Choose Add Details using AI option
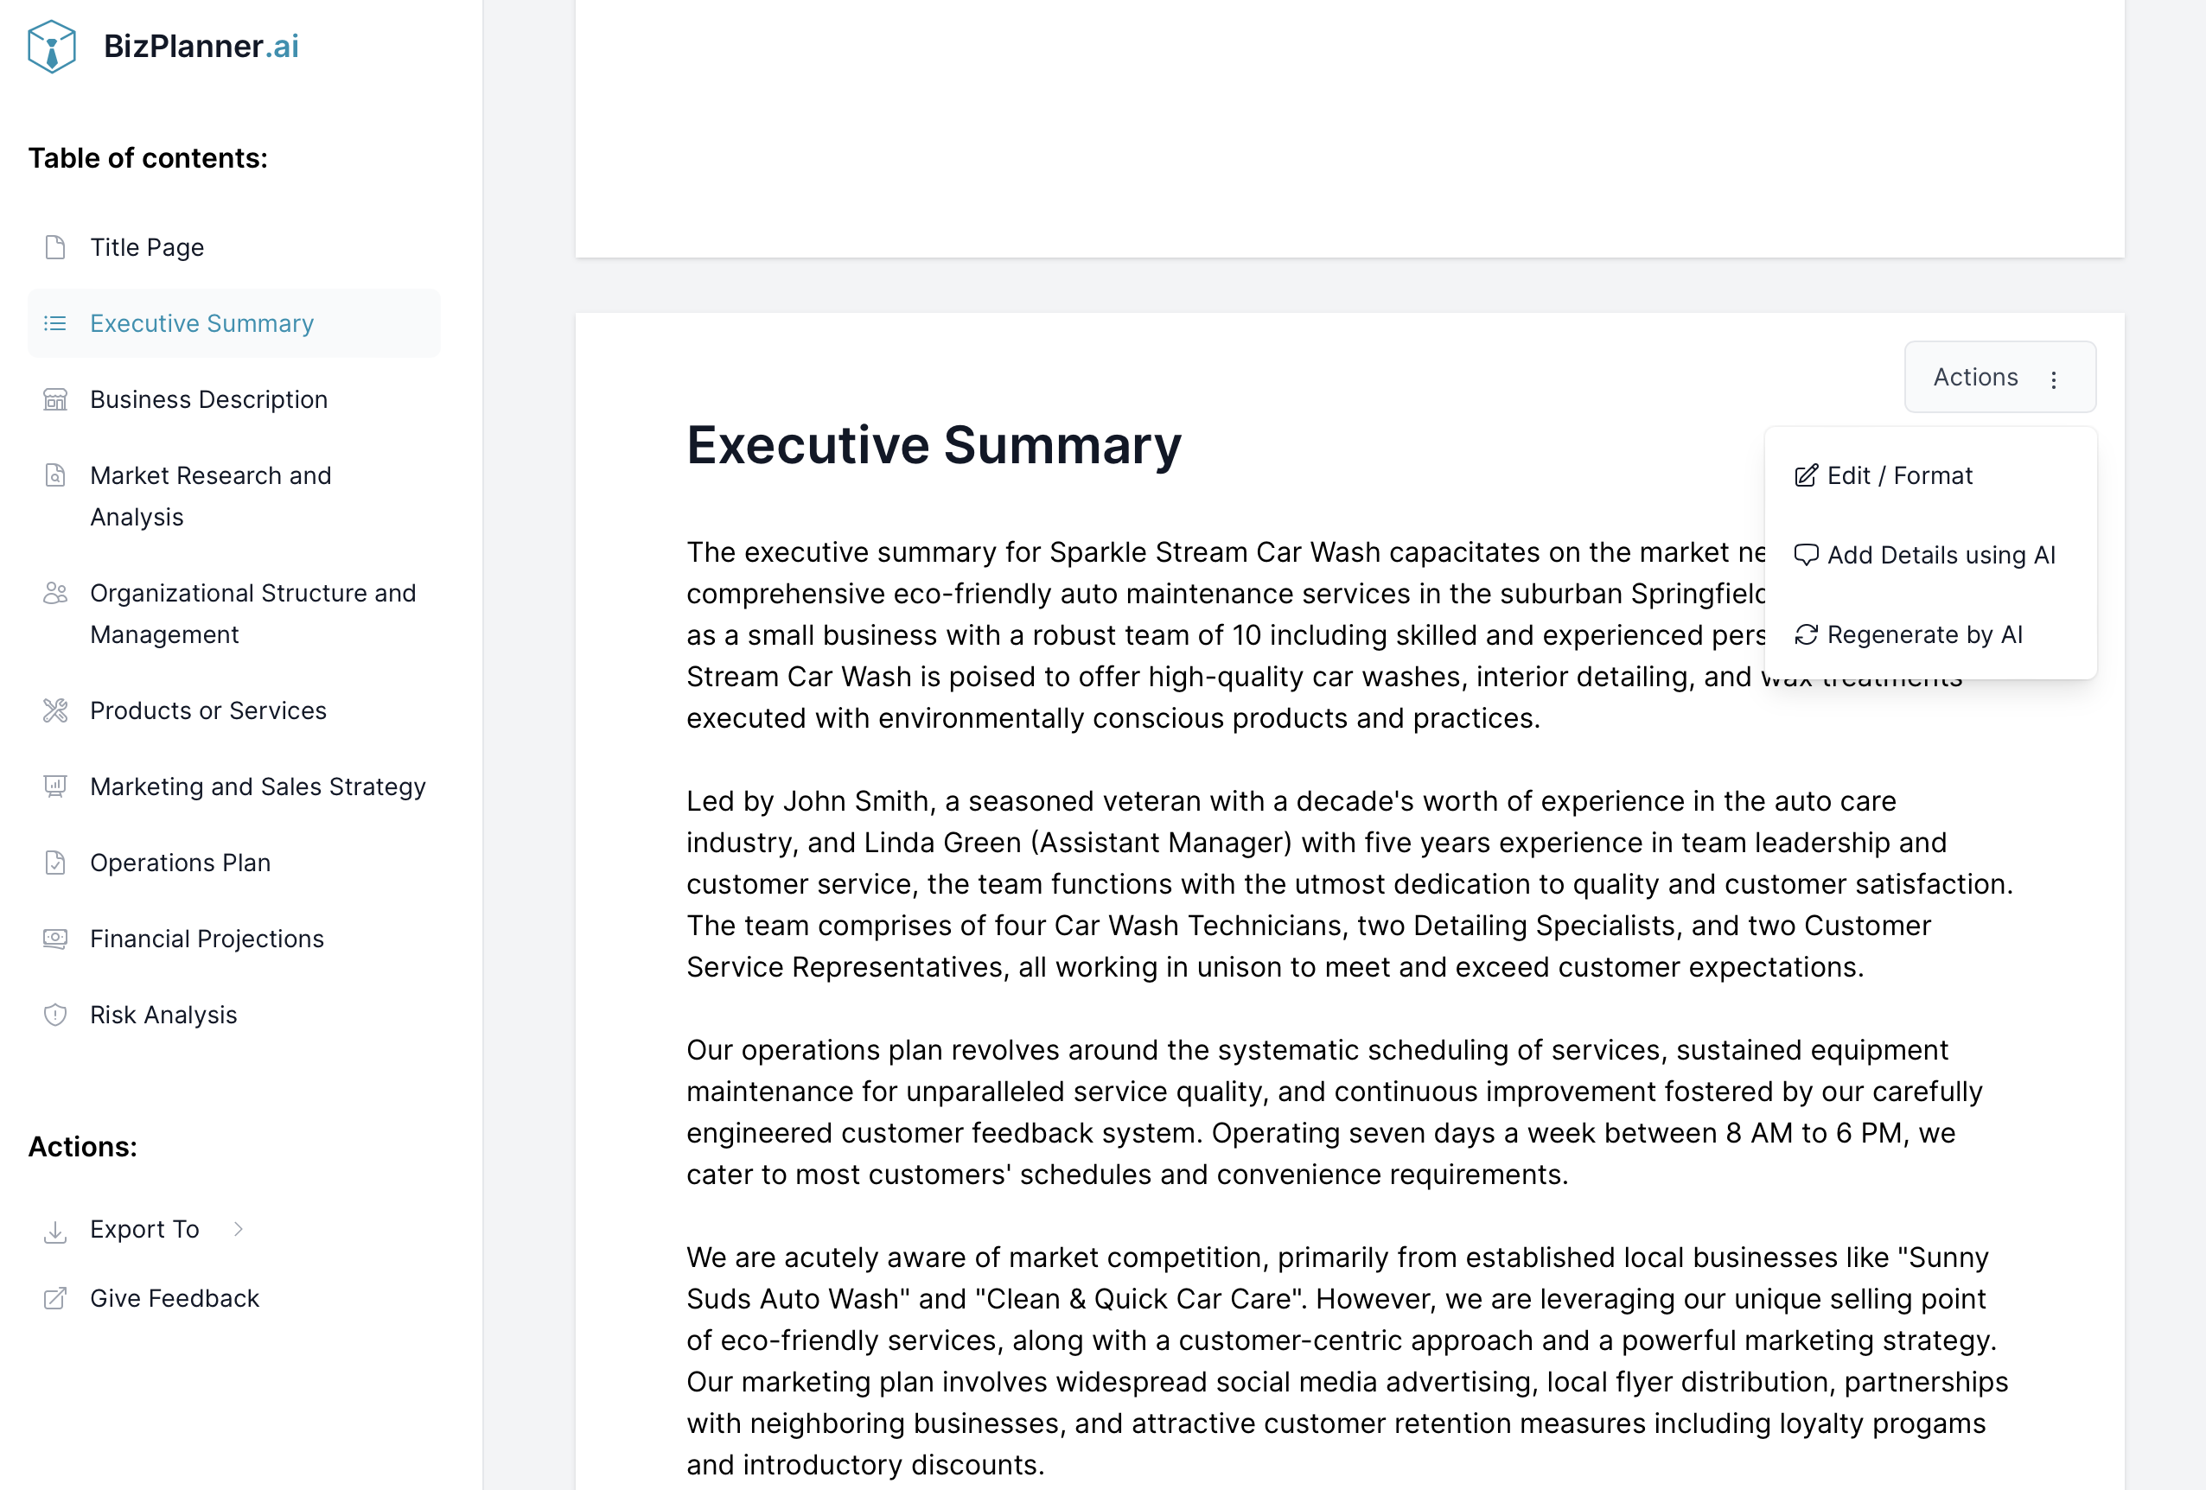The image size is (2206, 1490). point(1941,555)
